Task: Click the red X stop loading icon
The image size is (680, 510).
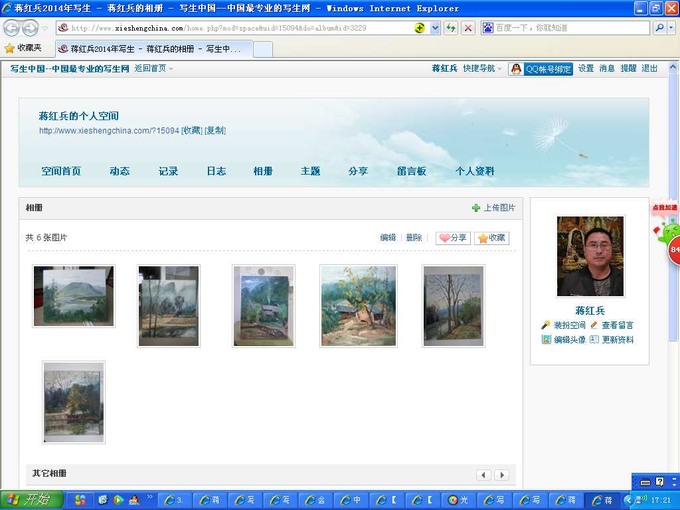Action: pyautogui.click(x=468, y=28)
